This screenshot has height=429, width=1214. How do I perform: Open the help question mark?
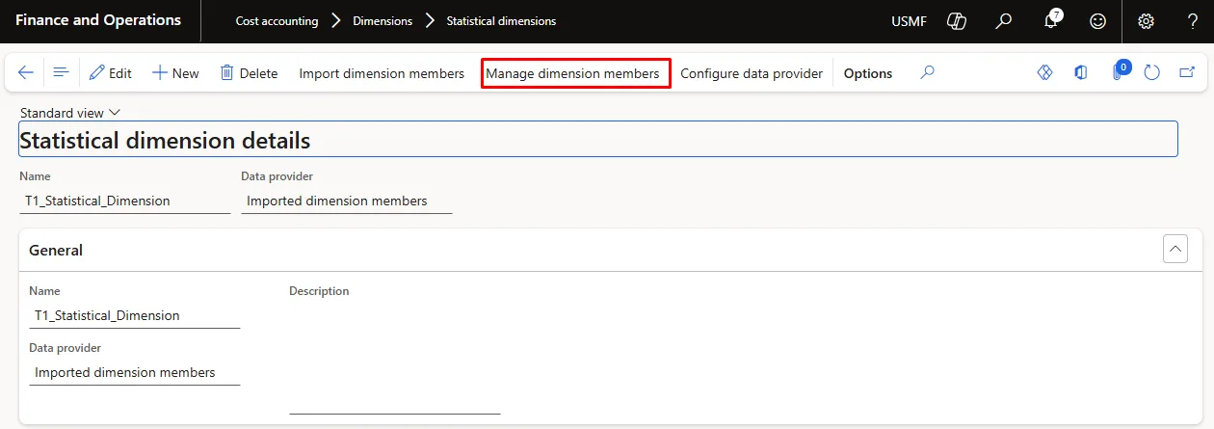coord(1193,20)
